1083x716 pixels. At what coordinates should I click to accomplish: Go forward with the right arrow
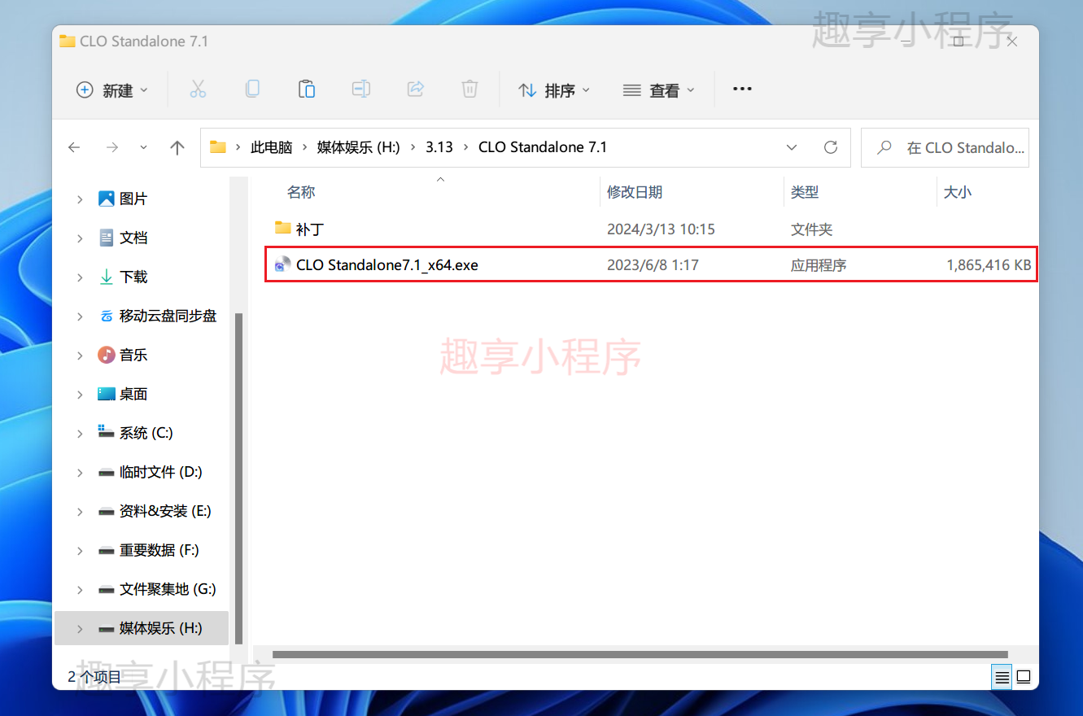click(x=112, y=147)
